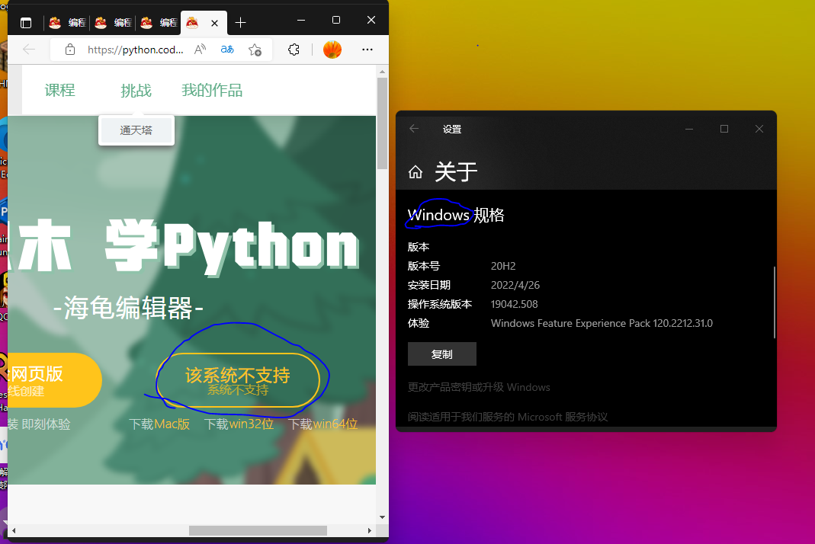
Task: Switch to the third Edge browser tab
Action: 159,23
